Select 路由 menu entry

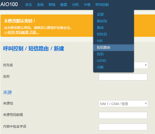tap(114, 28)
